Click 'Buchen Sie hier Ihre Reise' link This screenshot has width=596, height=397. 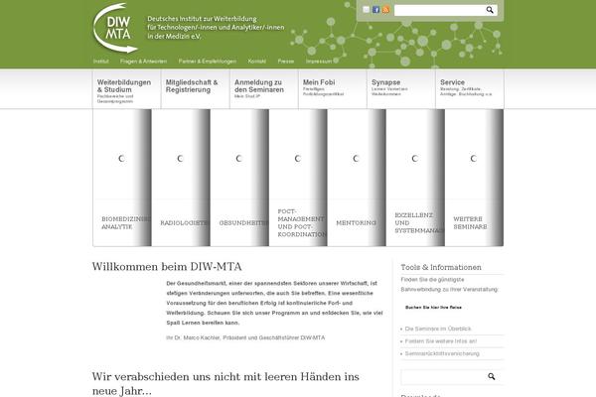[433, 308]
